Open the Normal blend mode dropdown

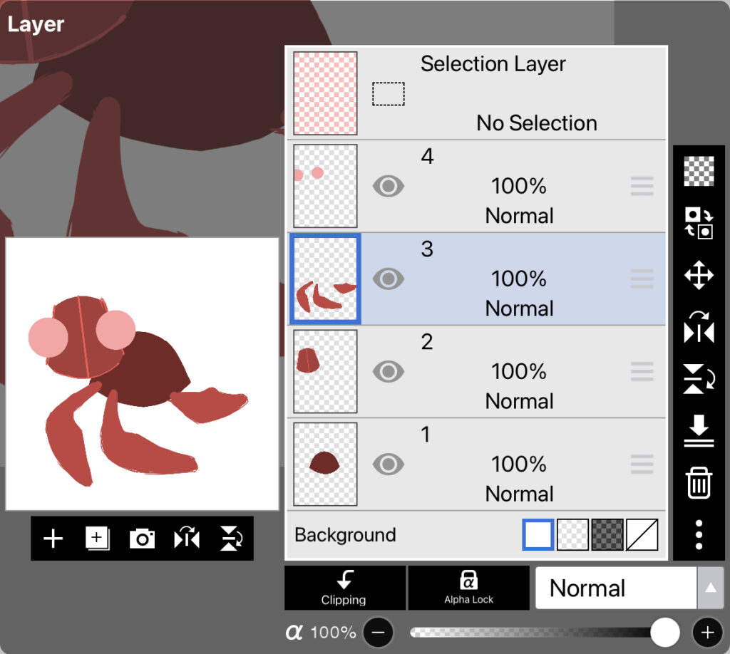(615, 588)
